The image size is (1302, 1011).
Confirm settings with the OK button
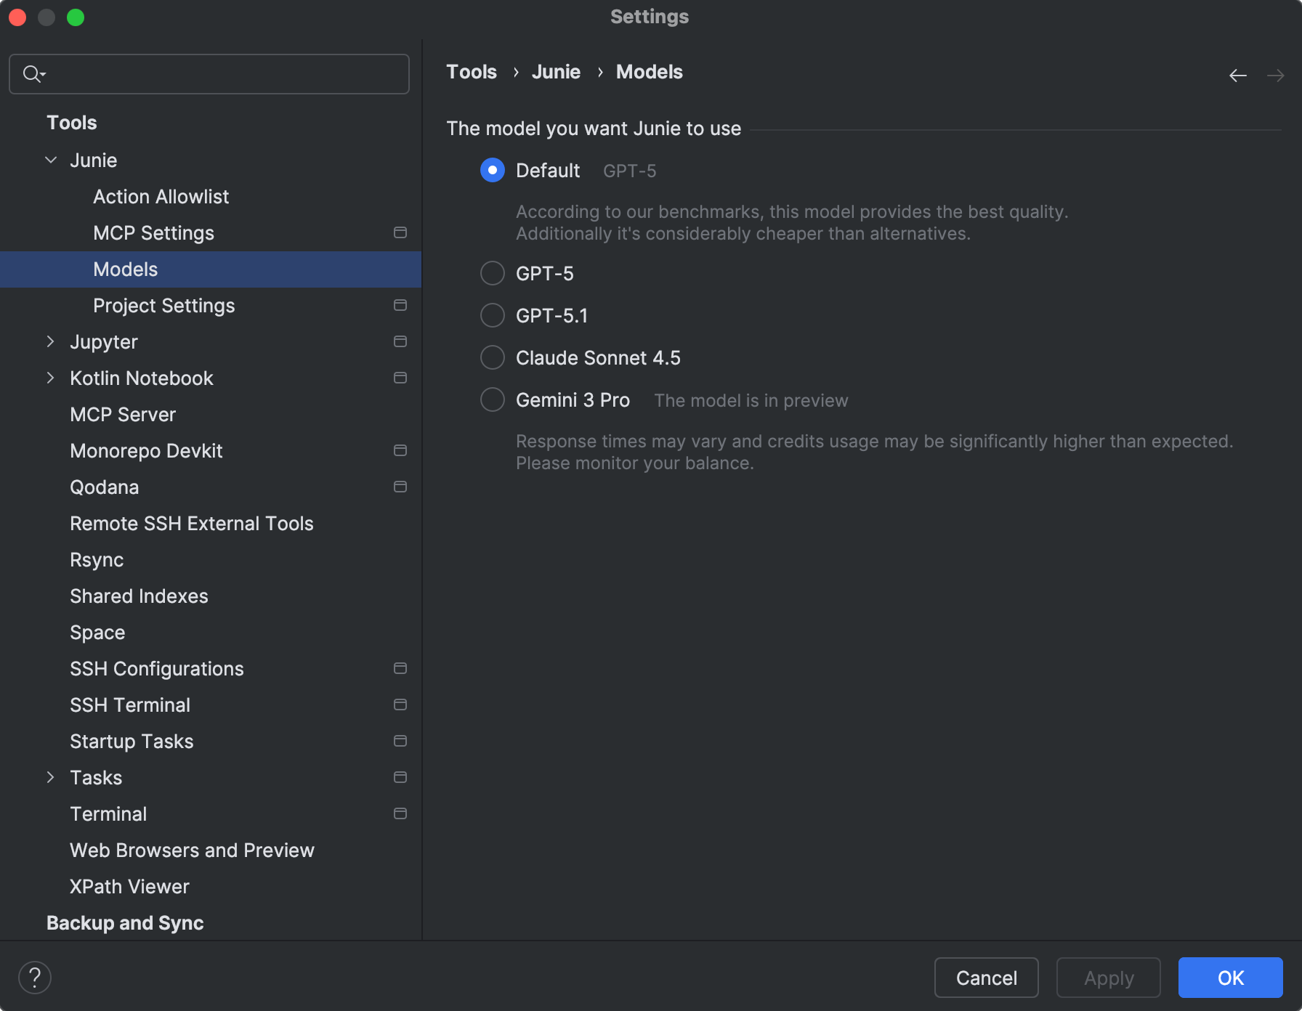click(1230, 978)
